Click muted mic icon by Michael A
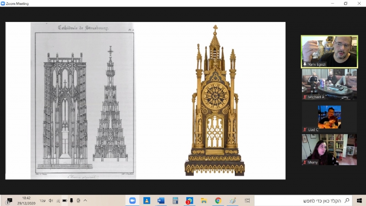The width and height of the screenshot is (366, 206). click(x=305, y=97)
